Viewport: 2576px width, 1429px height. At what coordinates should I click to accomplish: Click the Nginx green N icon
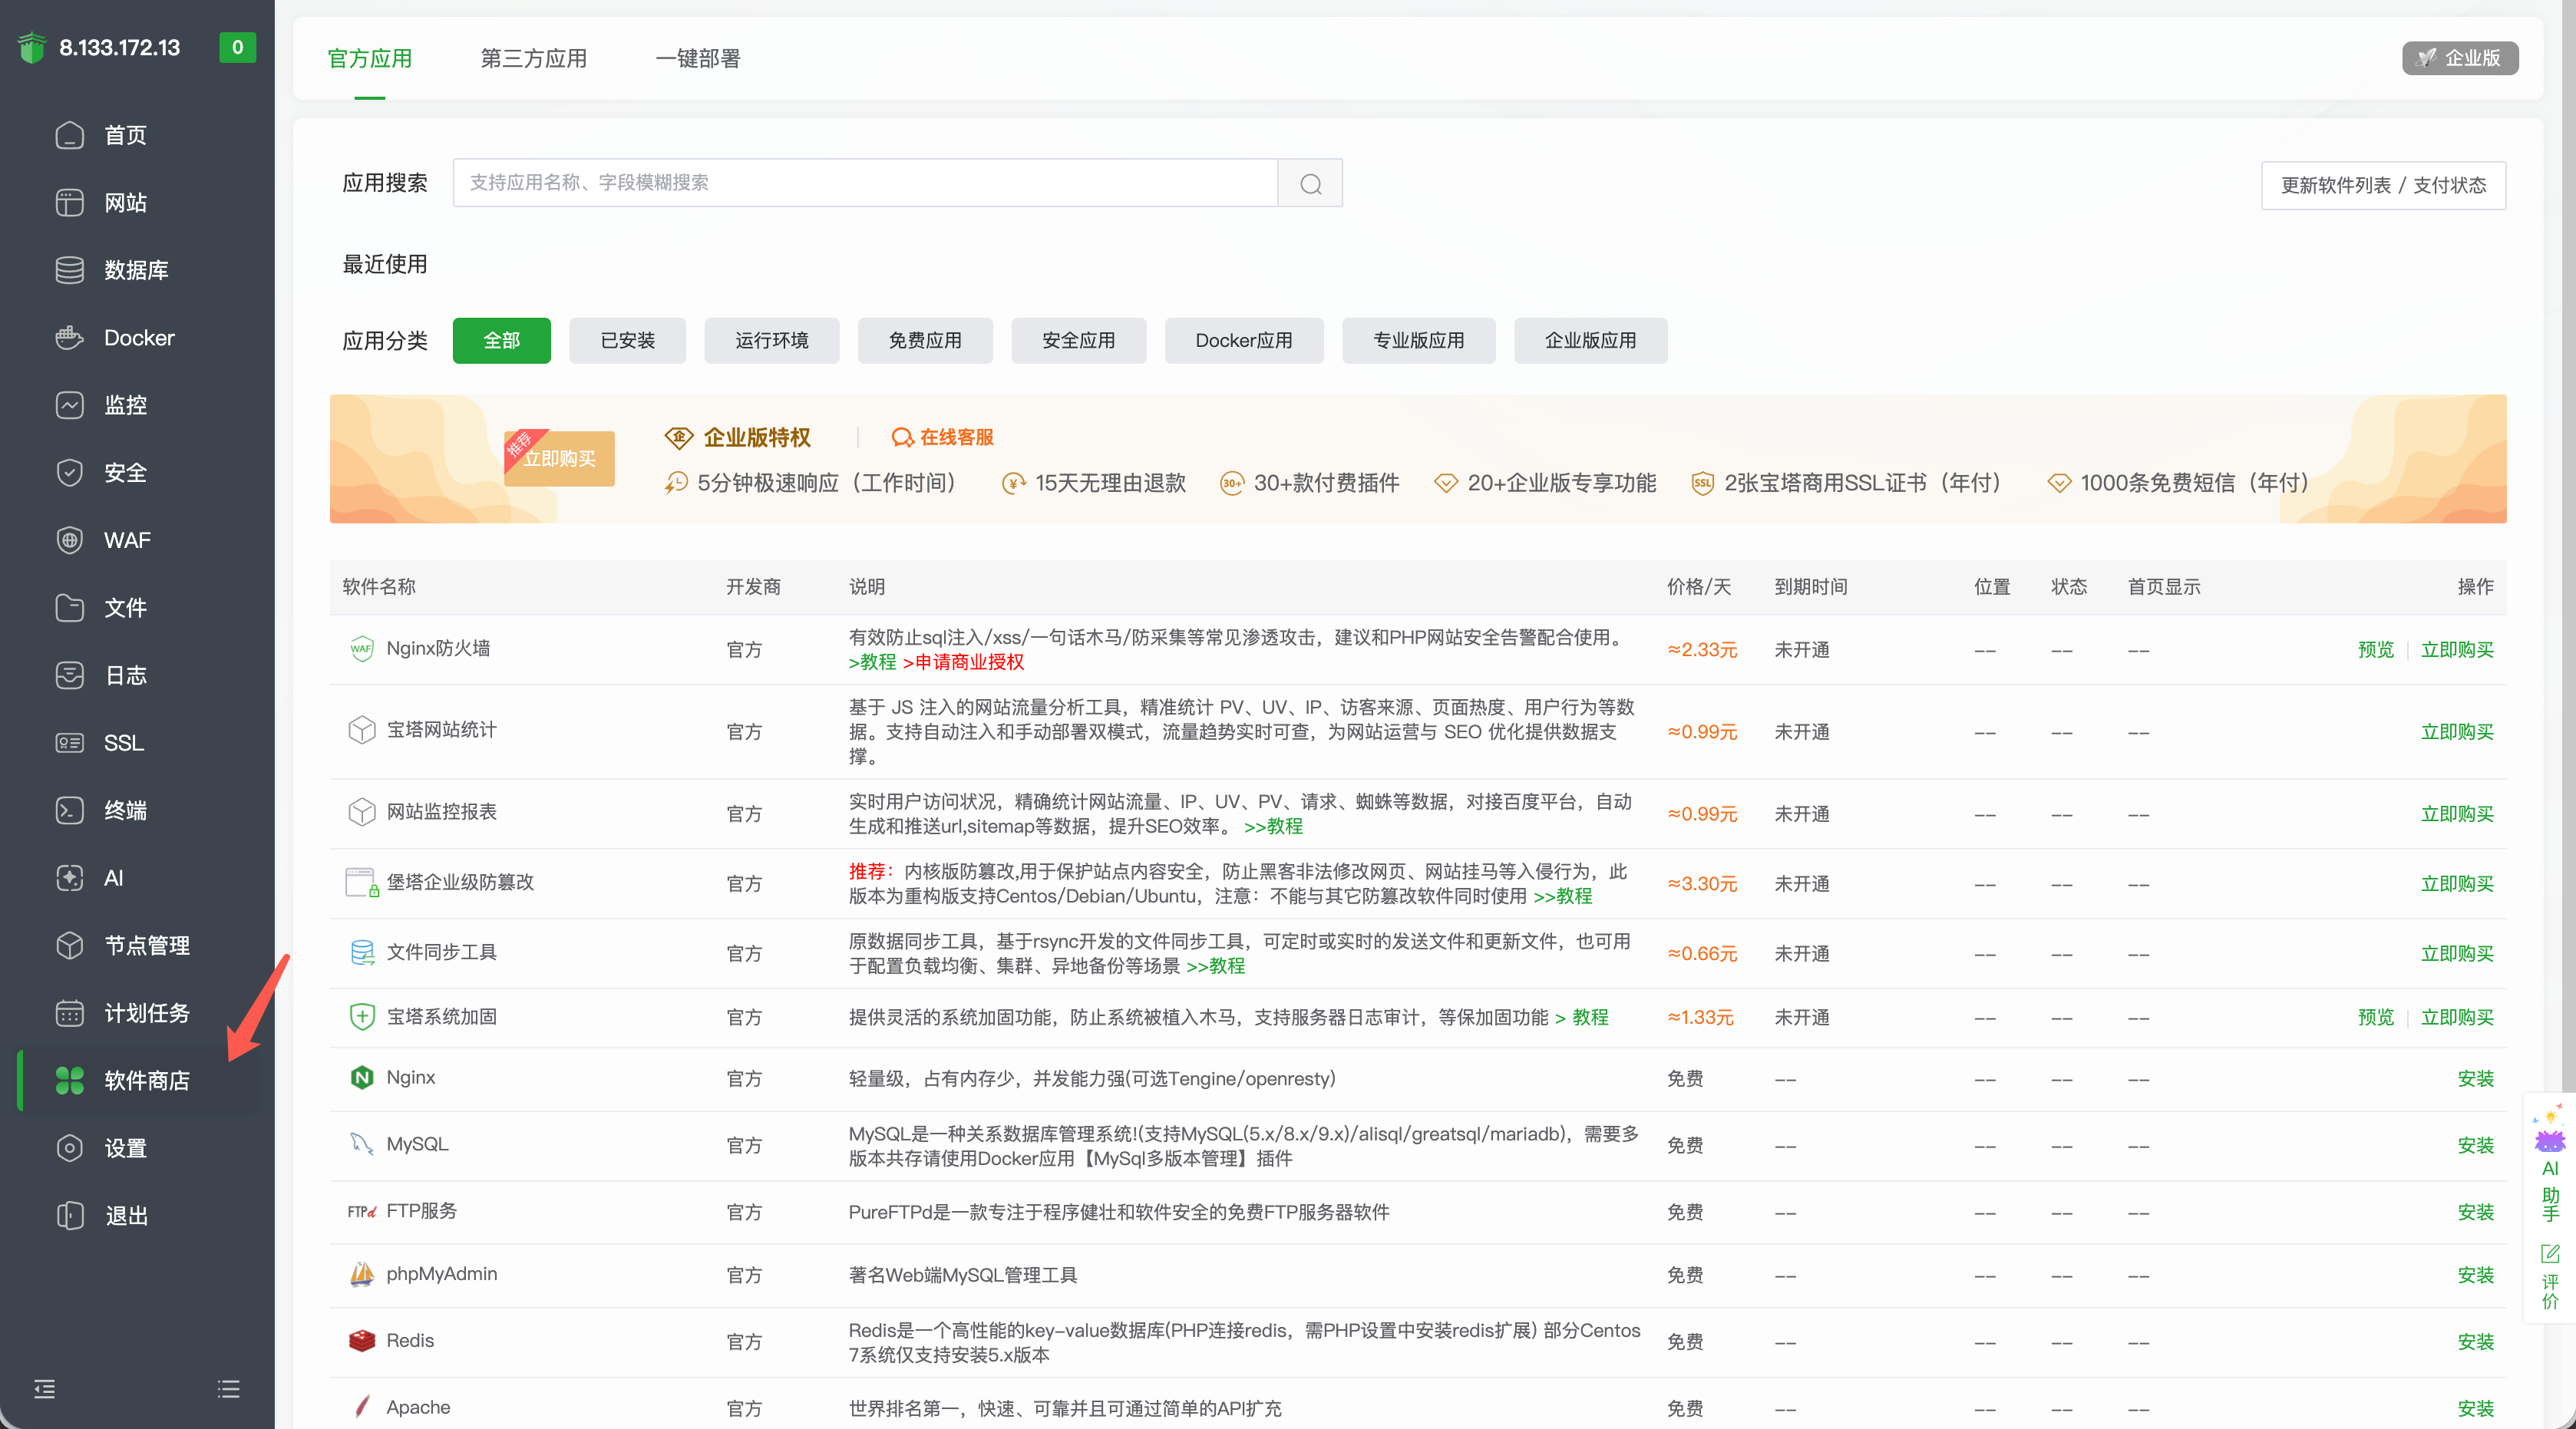pyautogui.click(x=361, y=1078)
